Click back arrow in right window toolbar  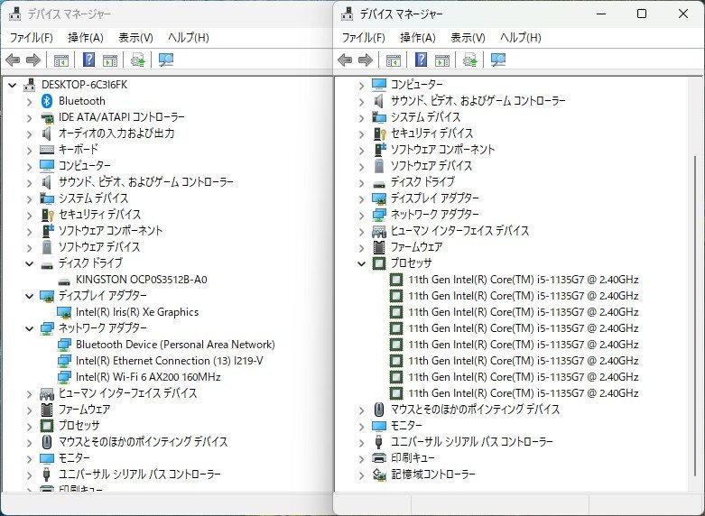345,60
